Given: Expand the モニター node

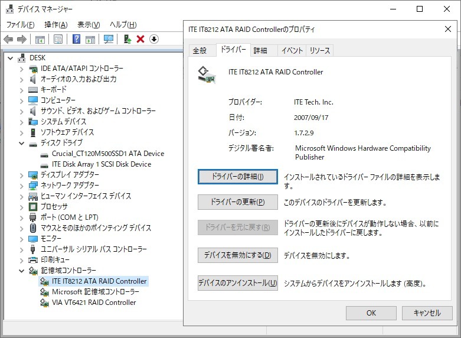Looking at the screenshot, I should pos(21,239).
